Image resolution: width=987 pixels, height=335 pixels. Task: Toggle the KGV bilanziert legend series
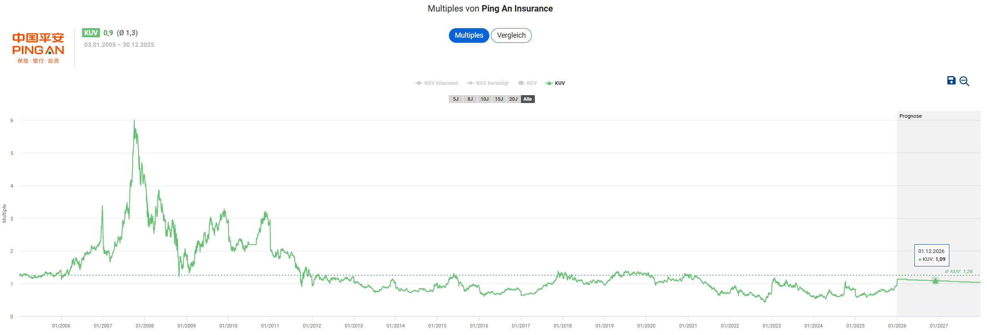(437, 83)
